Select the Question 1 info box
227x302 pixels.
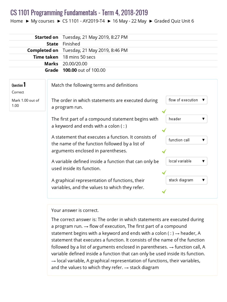tap(27, 95)
